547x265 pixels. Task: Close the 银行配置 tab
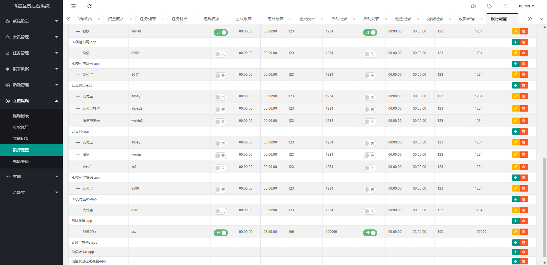(x=514, y=19)
